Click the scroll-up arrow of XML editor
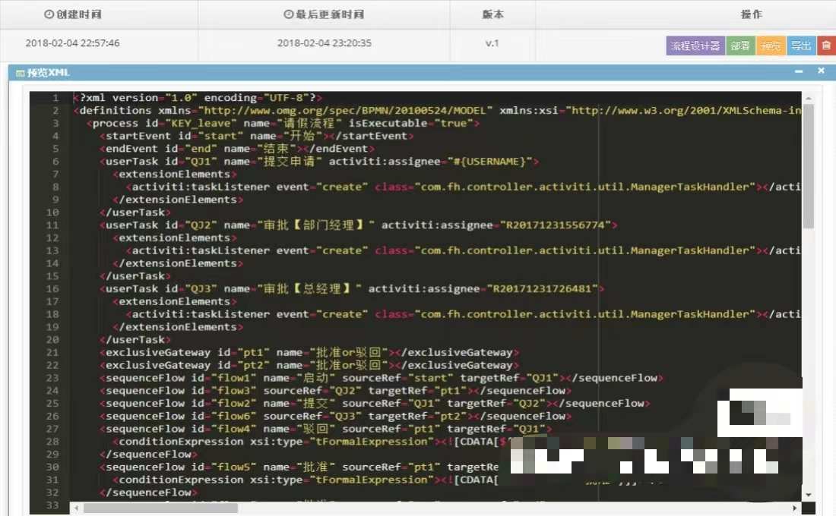 tap(809, 99)
